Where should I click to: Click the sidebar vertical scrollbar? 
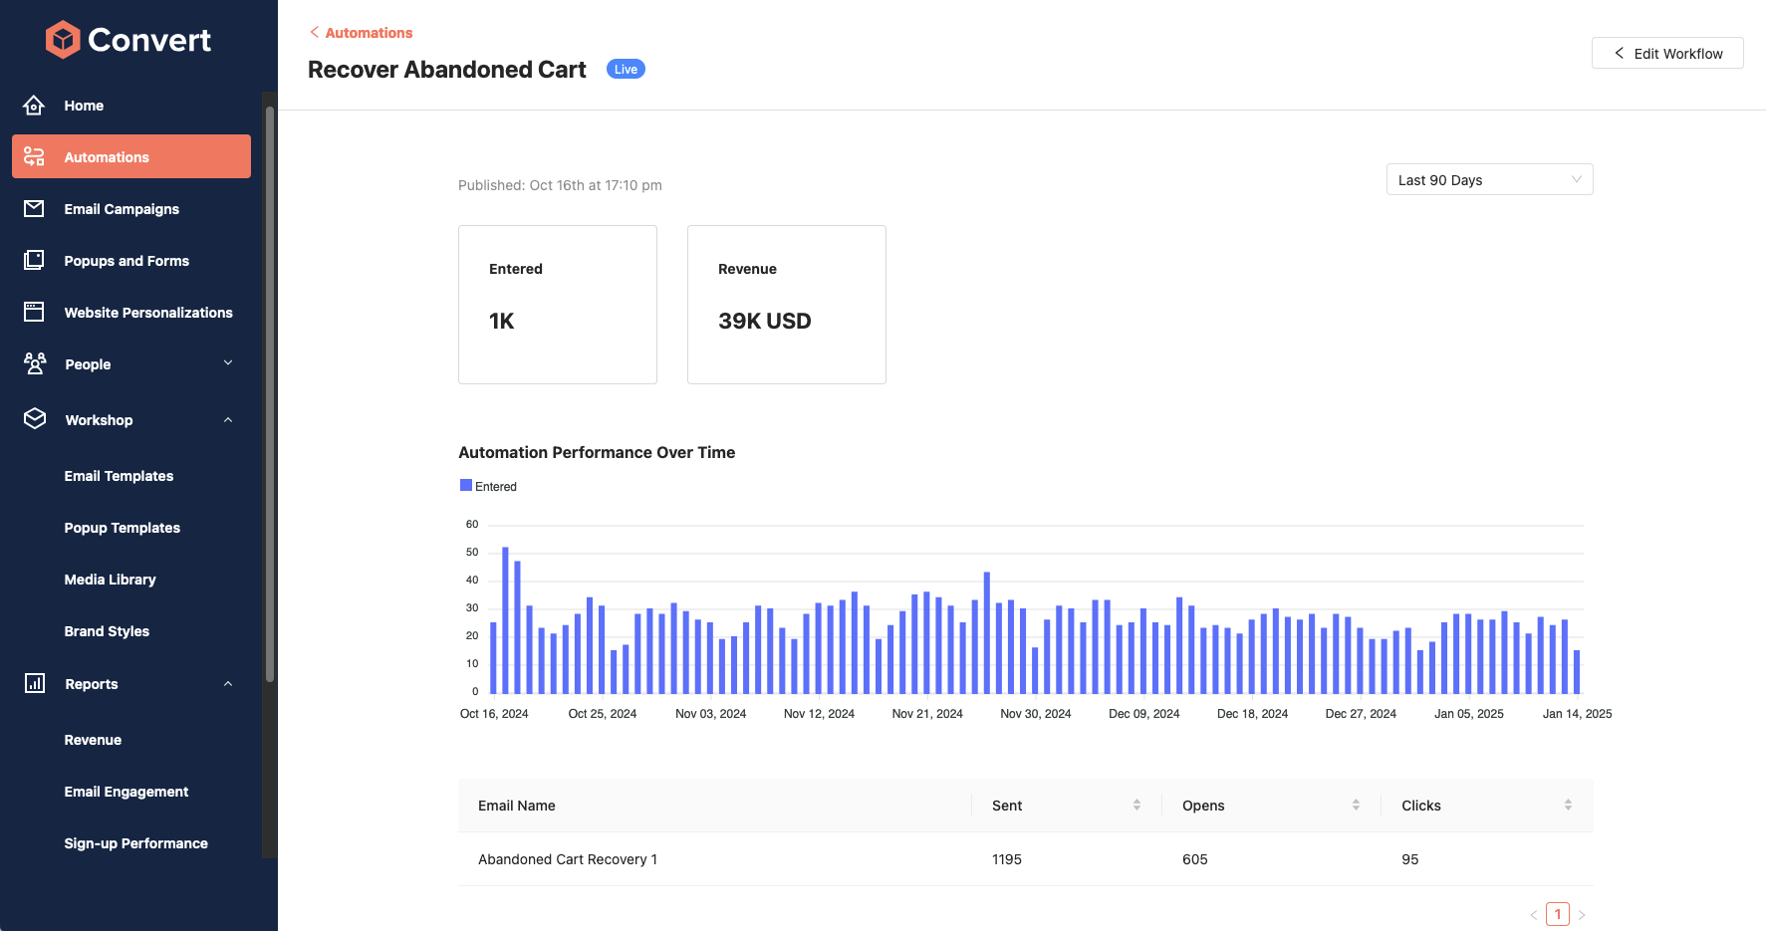[269, 398]
